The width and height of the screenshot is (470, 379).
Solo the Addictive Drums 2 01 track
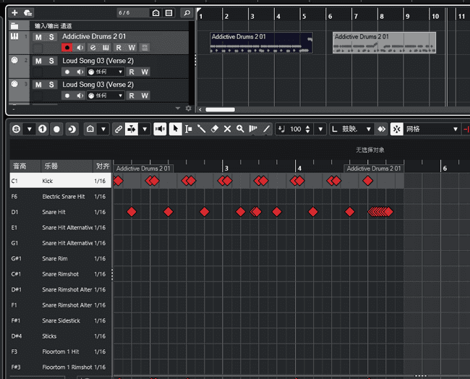click(51, 37)
